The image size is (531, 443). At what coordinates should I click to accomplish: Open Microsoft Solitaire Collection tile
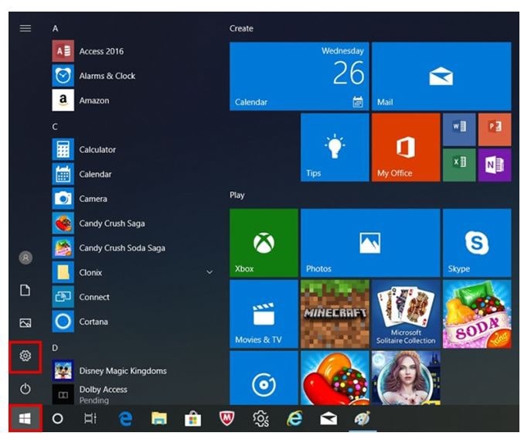[406, 314]
